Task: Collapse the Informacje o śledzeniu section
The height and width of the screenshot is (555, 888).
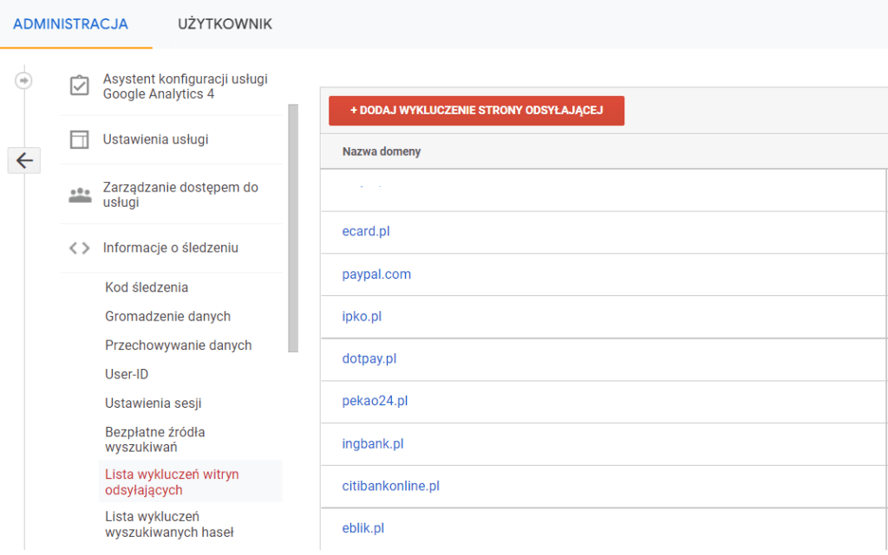Action: pyautogui.click(x=171, y=248)
